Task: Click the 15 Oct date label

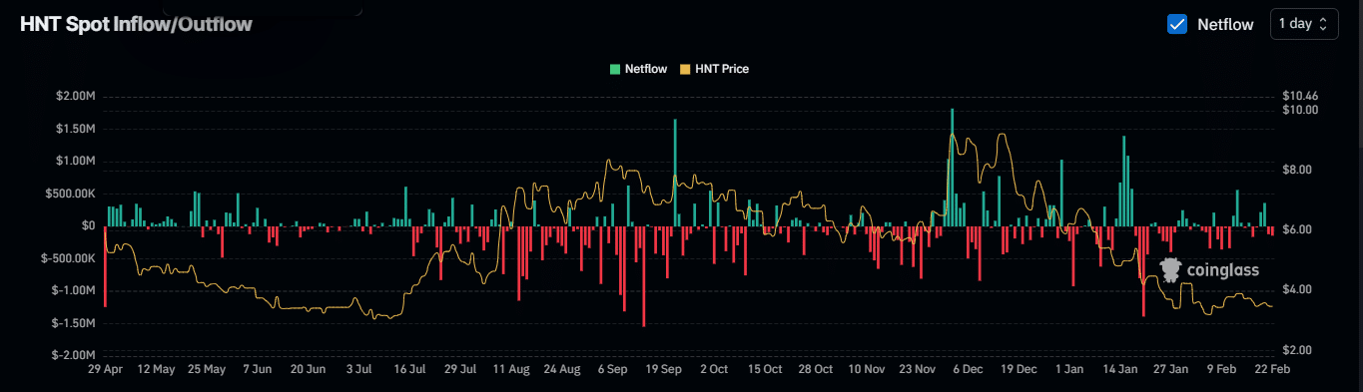Action: tap(765, 369)
